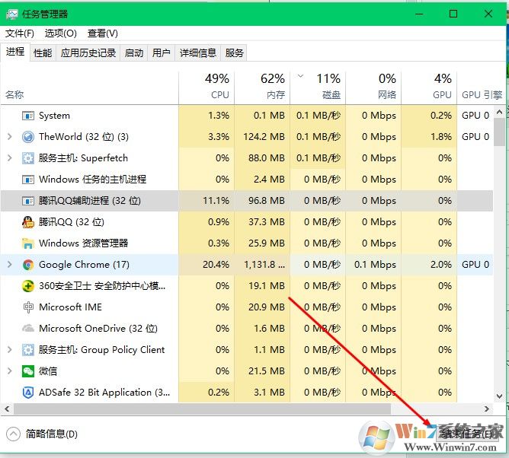Click the 360安全卫士 icon
Viewport: 509px width, 458px height.
pos(28,286)
